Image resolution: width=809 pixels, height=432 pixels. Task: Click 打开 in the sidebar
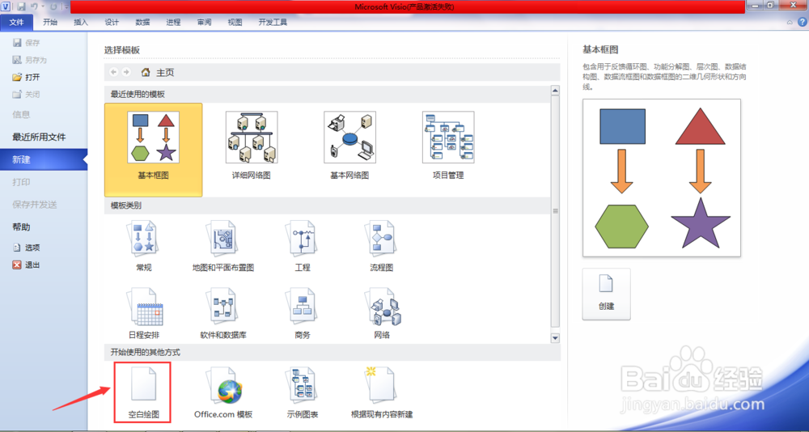point(26,78)
